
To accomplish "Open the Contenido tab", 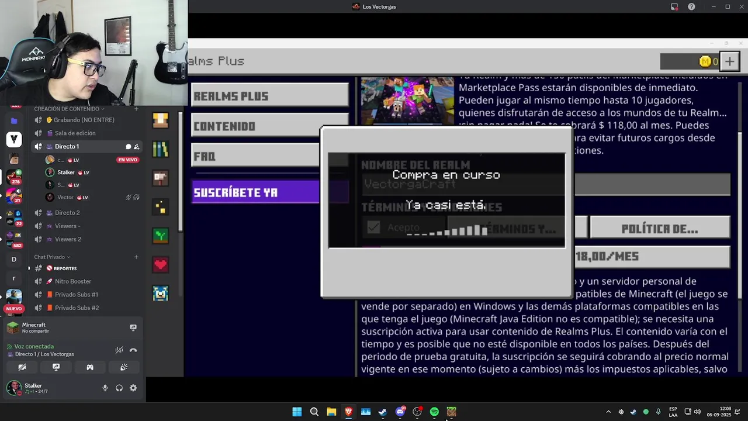I will [x=269, y=126].
